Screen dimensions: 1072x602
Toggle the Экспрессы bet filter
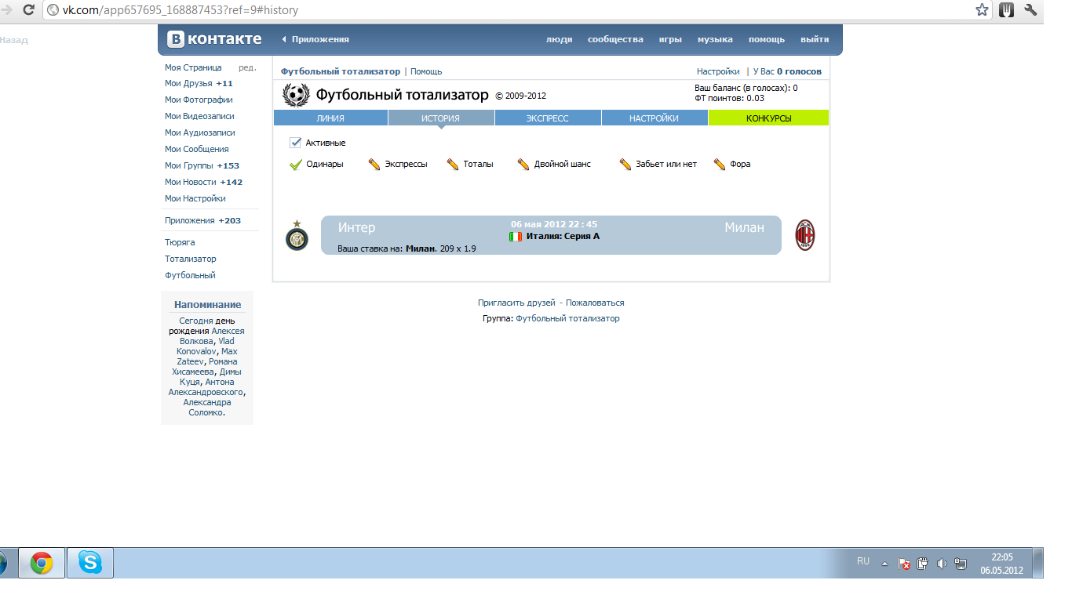(398, 165)
